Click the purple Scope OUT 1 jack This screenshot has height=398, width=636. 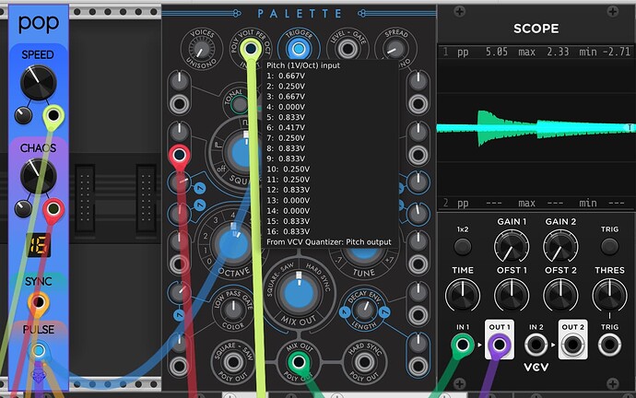click(500, 345)
